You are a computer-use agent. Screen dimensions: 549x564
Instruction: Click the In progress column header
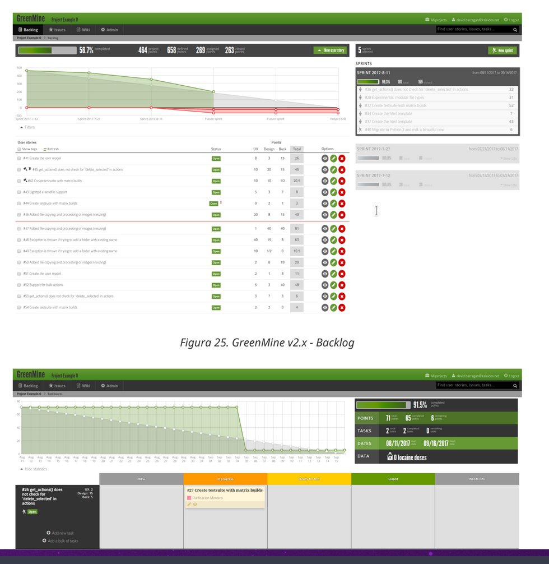pyautogui.click(x=225, y=479)
